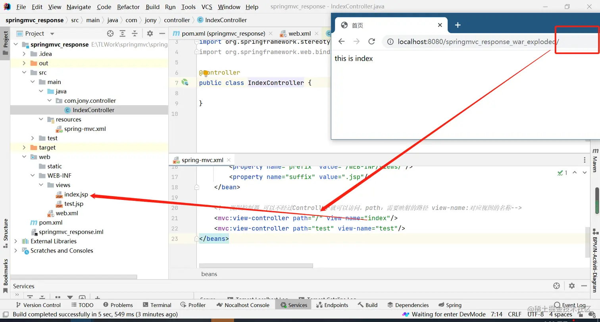Image resolution: width=600 pixels, height=322 pixels.
Task: Click the Project tree horizontal scrollbar
Action: click(x=74, y=277)
